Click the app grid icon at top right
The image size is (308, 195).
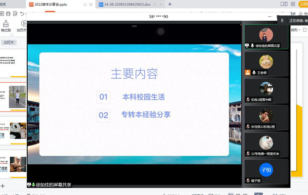(x=293, y=4)
